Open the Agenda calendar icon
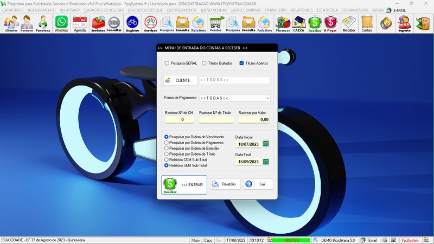The height and width of the screenshot is (244, 434). pyautogui.click(x=80, y=23)
